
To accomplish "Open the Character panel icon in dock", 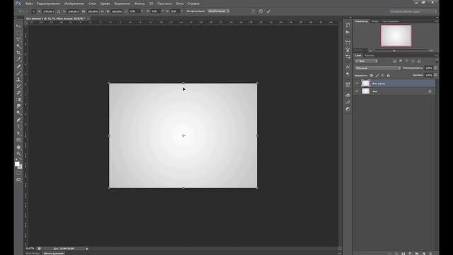I will pyautogui.click(x=348, y=67).
